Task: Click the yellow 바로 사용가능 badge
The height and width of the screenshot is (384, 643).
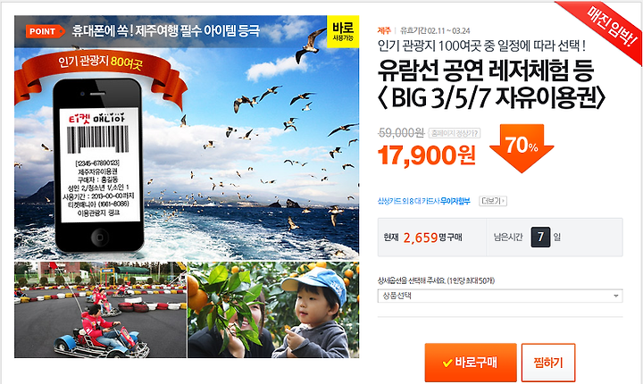Action: (343, 31)
